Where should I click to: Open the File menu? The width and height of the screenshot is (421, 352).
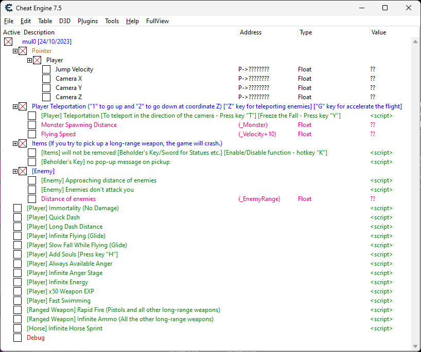[x=9, y=21]
